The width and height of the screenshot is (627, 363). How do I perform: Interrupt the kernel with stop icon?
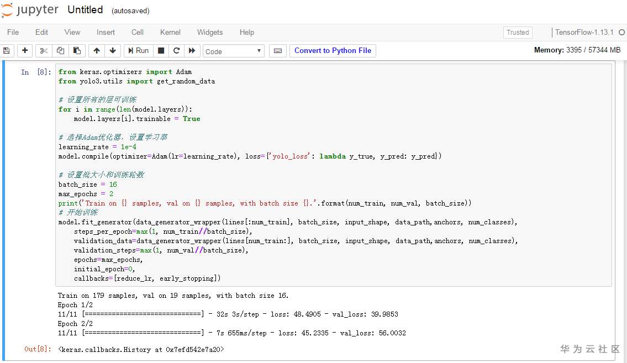161,51
